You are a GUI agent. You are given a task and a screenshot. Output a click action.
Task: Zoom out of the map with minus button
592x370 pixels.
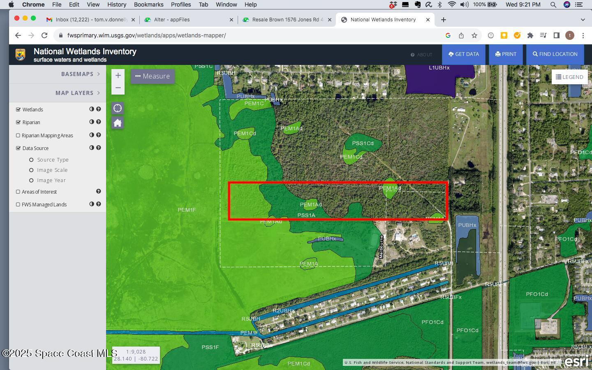coord(118,88)
